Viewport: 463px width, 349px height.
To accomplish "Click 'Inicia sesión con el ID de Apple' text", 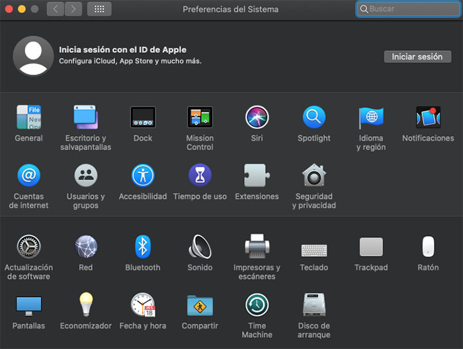I will (122, 50).
